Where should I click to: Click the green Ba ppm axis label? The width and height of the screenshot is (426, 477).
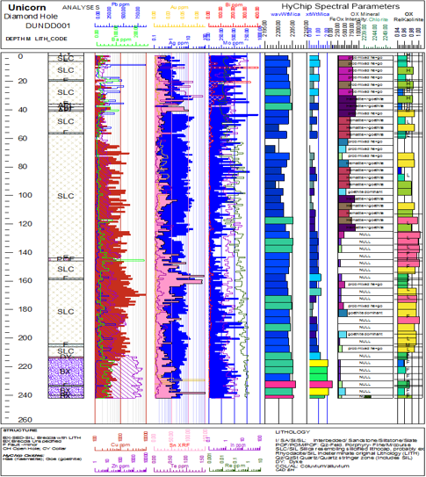121,40
